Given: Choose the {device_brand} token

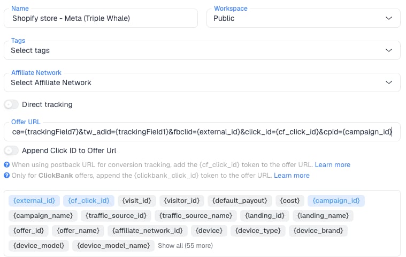Looking at the screenshot, I should pos(318,231).
